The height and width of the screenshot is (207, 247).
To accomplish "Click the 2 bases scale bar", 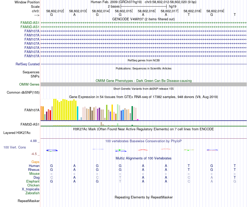I will [144, 7].
